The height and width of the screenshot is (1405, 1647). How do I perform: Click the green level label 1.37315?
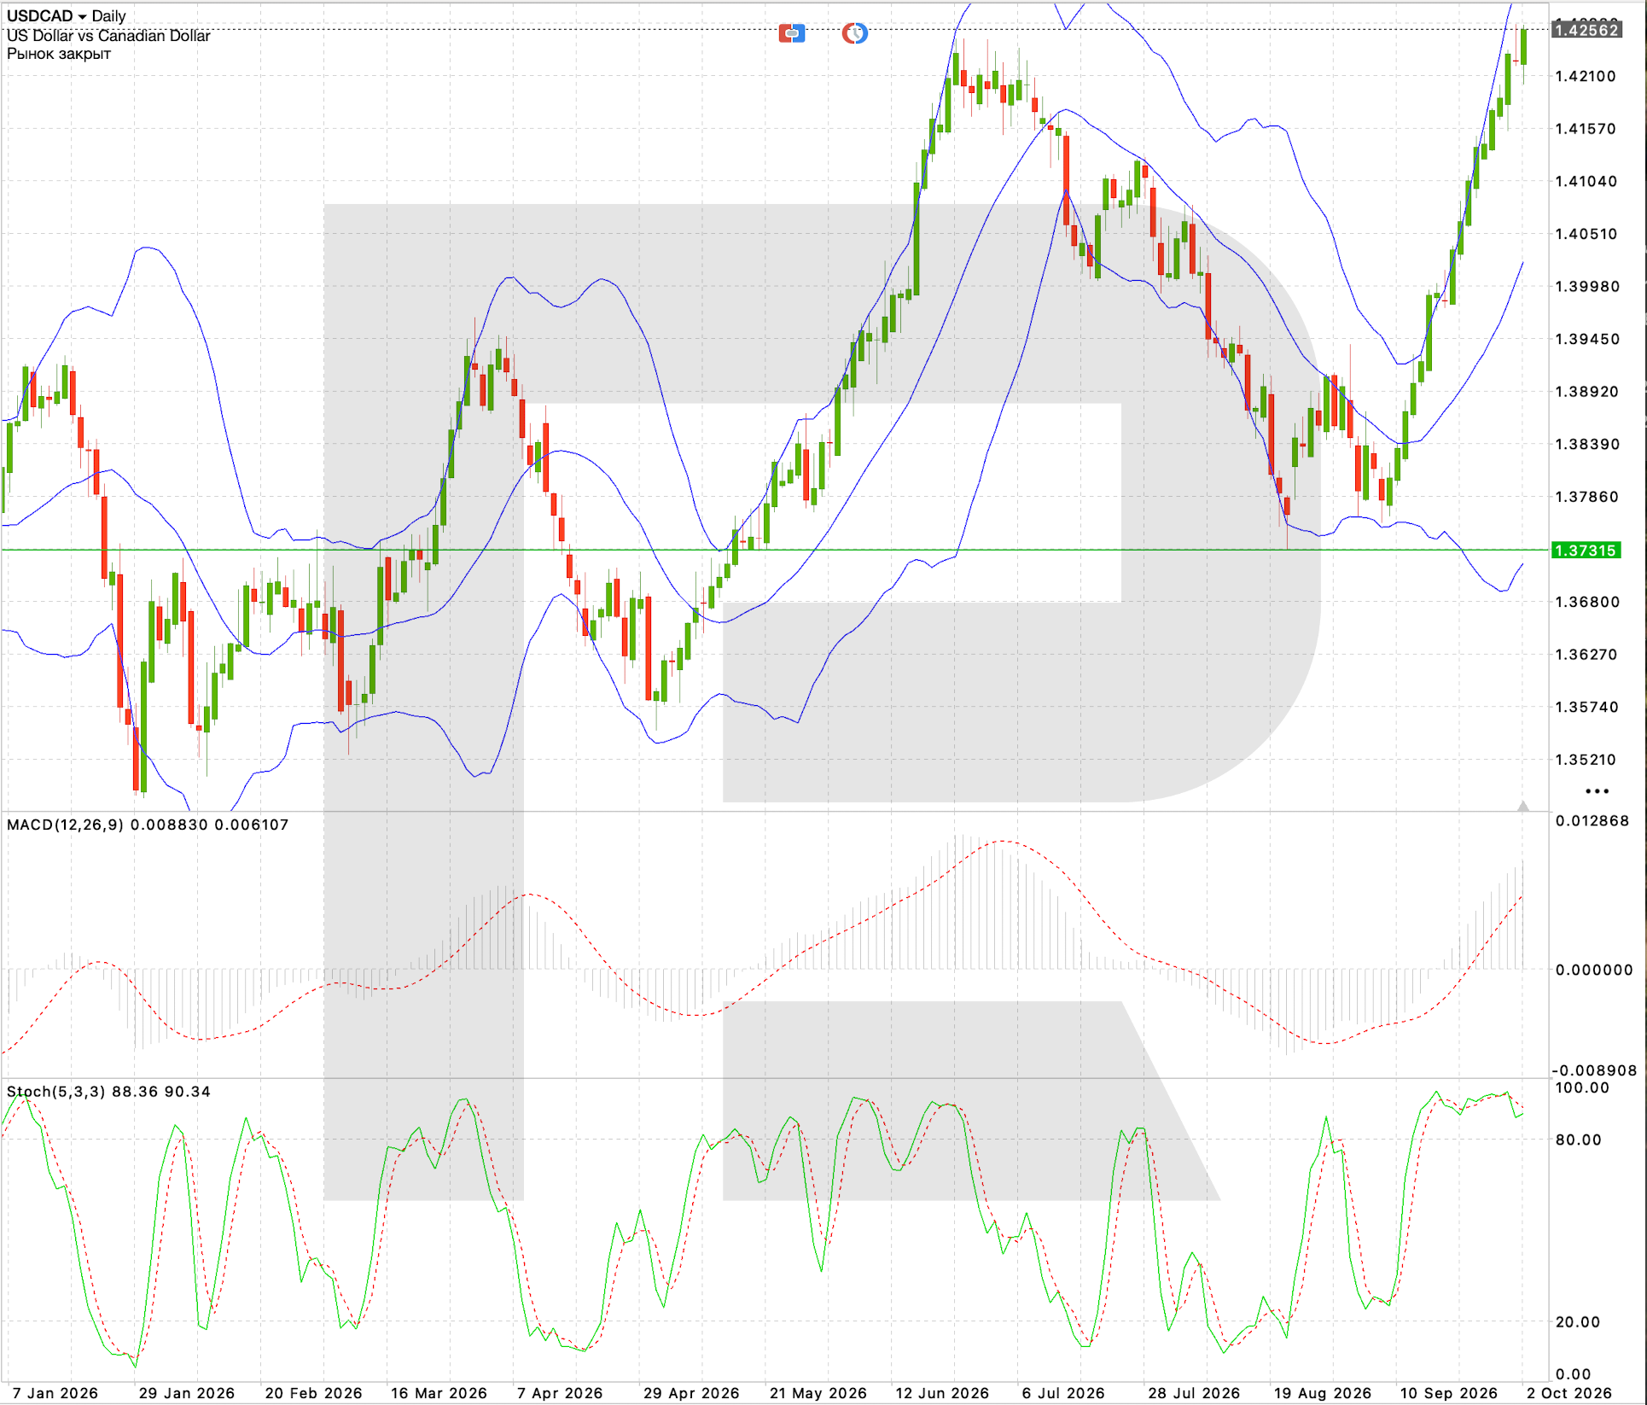(1586, 550)
